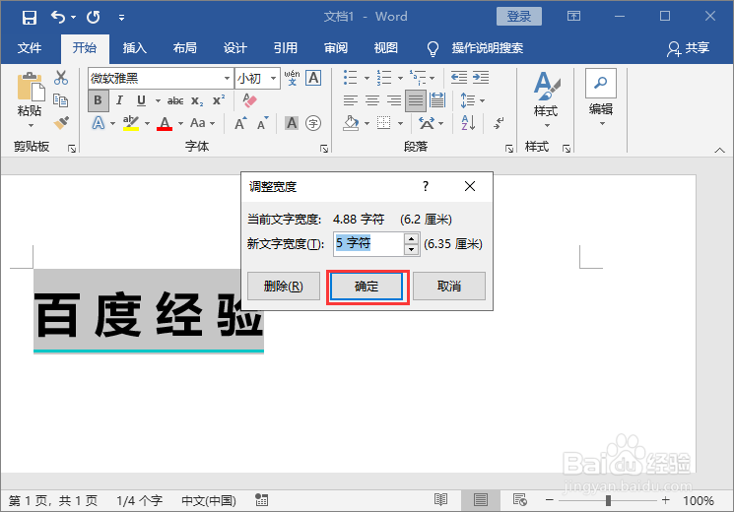Cut selection with the scissors icon
The height and width of the screenshot is (512, 734).
(61, 78)
